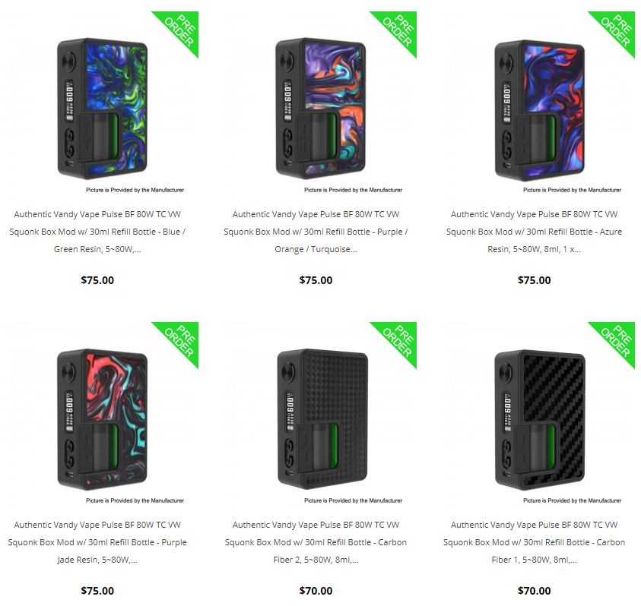Viewport: 641px width, 606px height.
Task: Click the $70.00 price of Carbon Fiber 2
Action: pyautogui.click(x=316, y=591)
